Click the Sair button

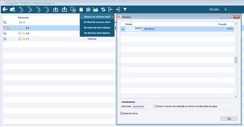click(229, 119)
